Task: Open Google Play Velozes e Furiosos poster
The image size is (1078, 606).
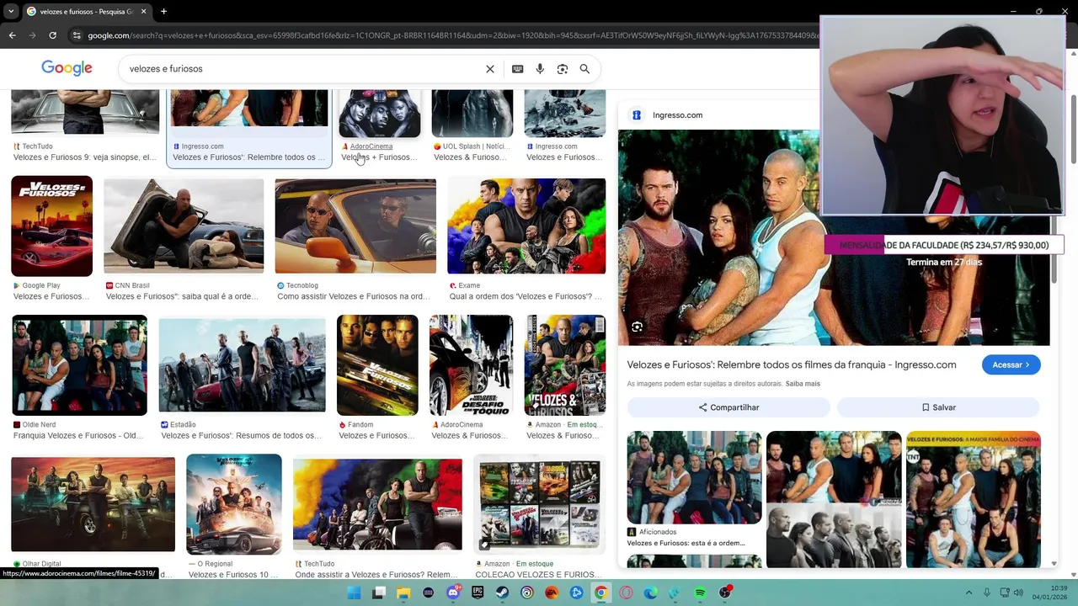Action: tap(51, 226)
